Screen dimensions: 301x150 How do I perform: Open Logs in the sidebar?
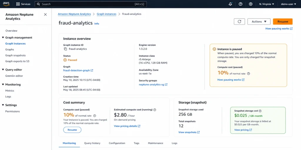[8, 97]
